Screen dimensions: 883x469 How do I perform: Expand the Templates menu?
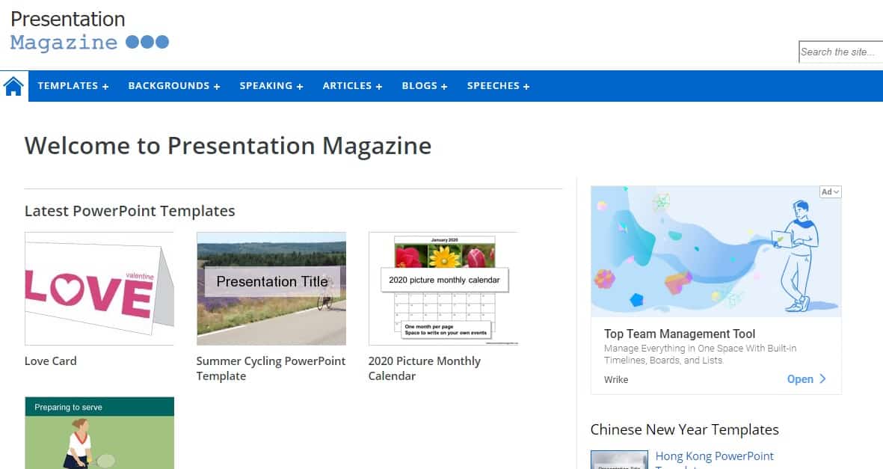(73, 86)
